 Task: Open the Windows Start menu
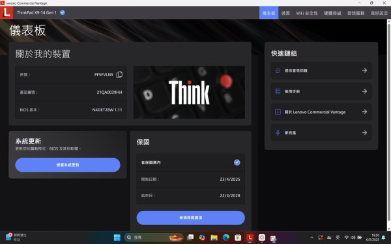(x=117, y=237)
